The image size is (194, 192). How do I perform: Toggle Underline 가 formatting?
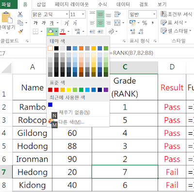51,23
